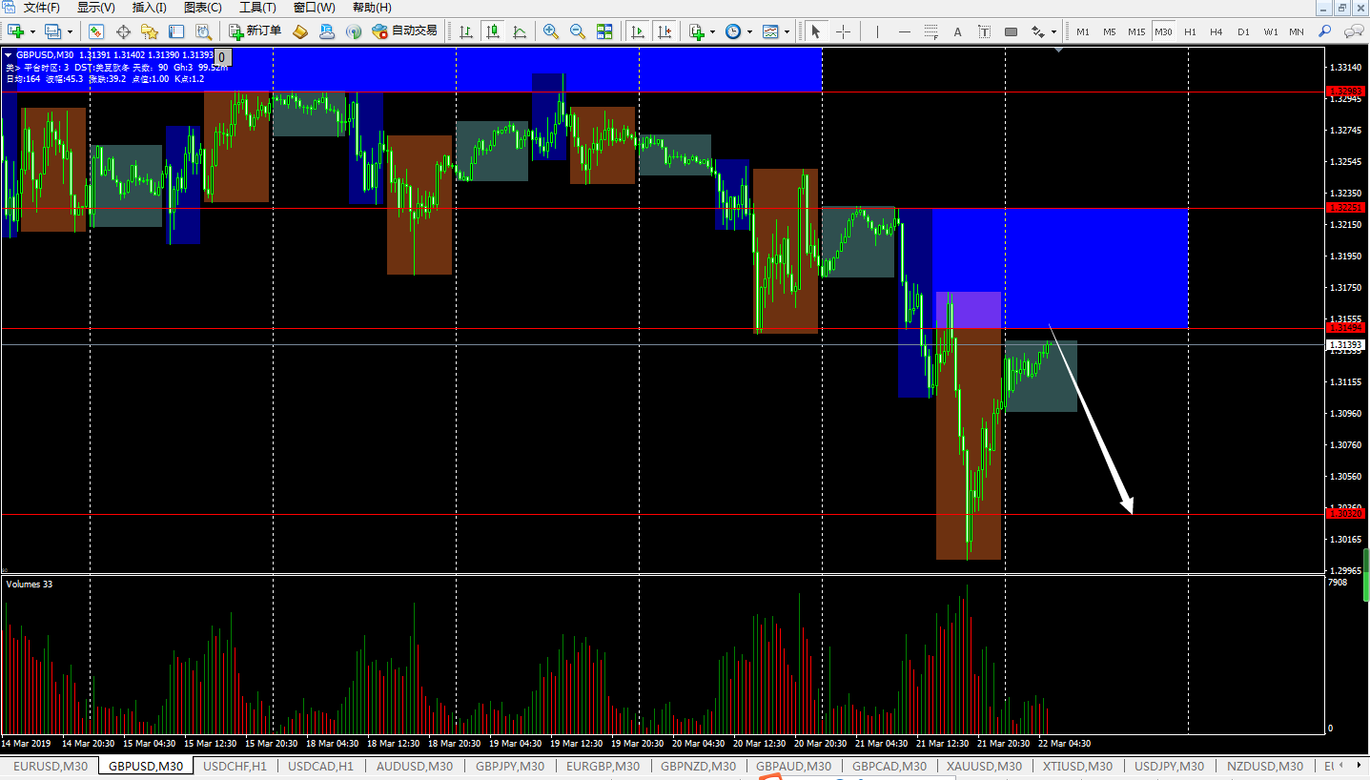Switch to candlestick chart mode
The width and height of the screenshot is (1370, 780).
coord(493,31)
